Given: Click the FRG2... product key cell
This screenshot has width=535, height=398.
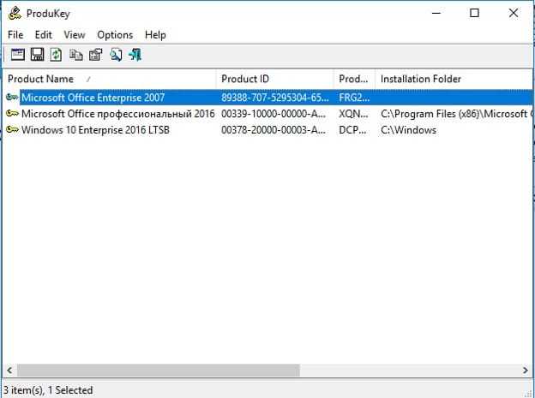Looking at the screenshot, I should click(x=354, y=98).
